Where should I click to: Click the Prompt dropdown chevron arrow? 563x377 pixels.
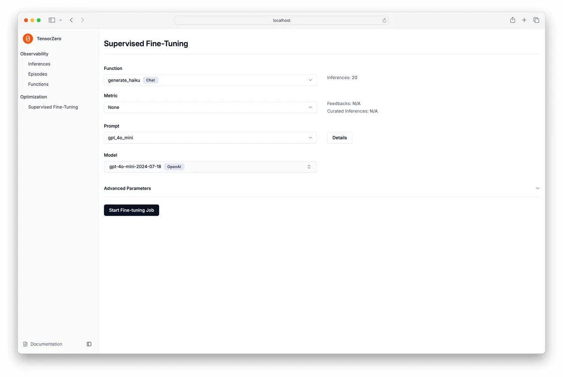click(x=310, y=138)
